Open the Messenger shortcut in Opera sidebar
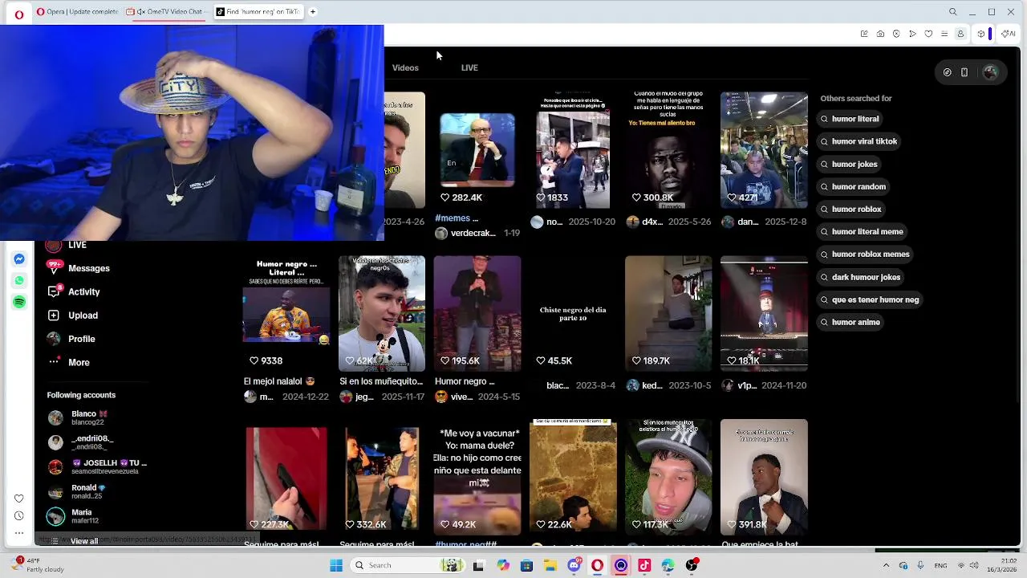The height and width of the screenshot is (578, 1027). tap(19, 259)
